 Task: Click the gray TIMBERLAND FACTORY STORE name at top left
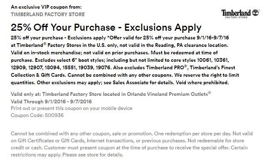coord(47,15)
